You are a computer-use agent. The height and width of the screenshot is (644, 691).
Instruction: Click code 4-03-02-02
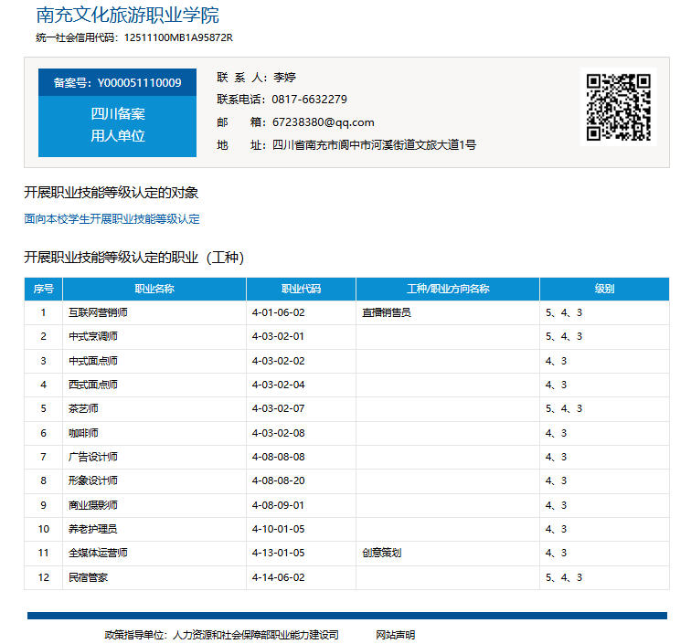(278, 361)
